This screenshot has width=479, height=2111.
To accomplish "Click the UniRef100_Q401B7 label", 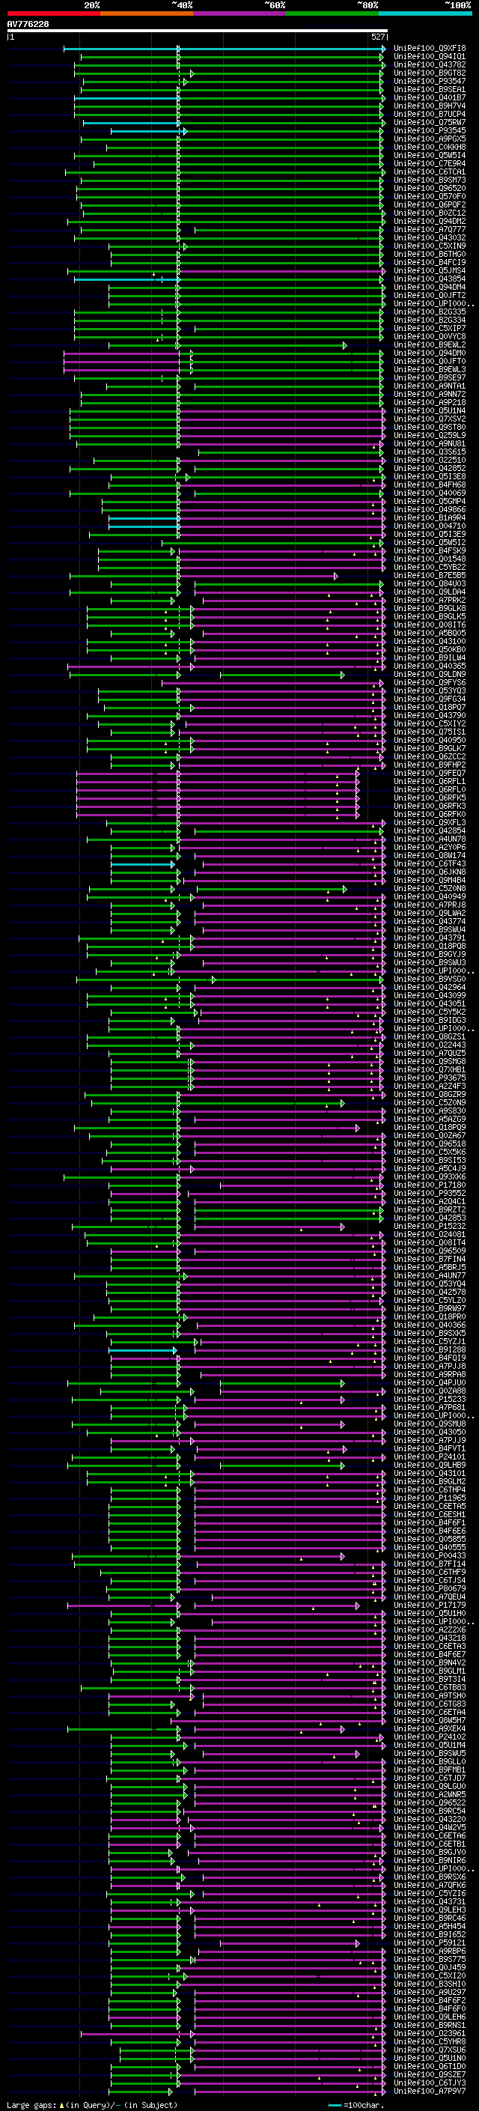I will pos(430,97).
